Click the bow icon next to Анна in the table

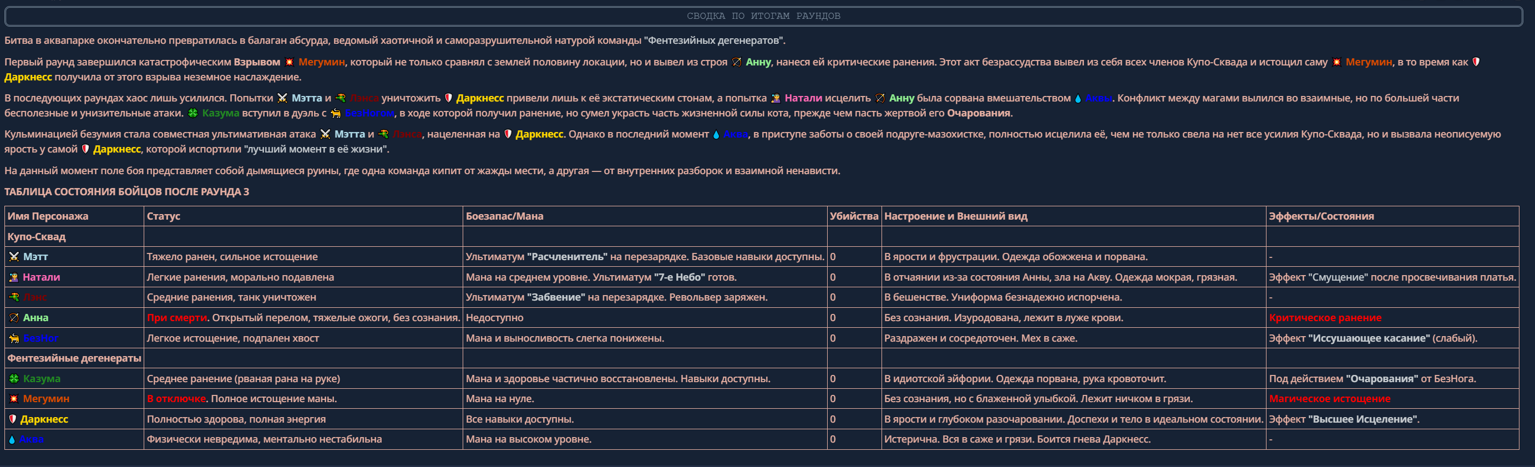(14, 317)
